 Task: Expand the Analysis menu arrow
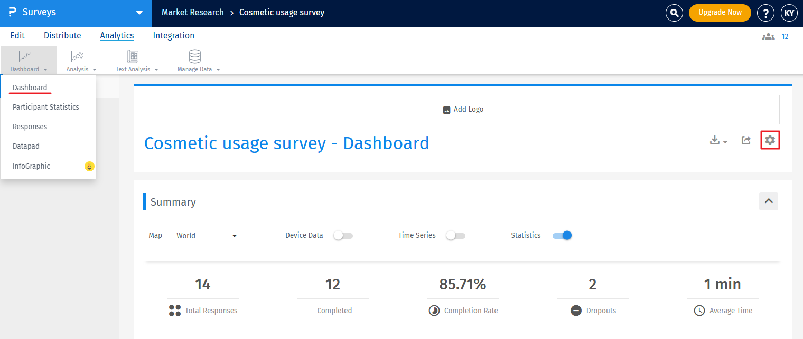96,69
